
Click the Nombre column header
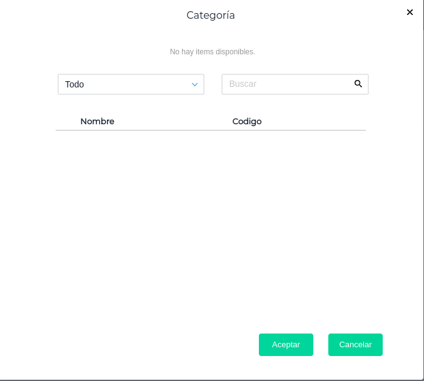[x=98, y=121]
